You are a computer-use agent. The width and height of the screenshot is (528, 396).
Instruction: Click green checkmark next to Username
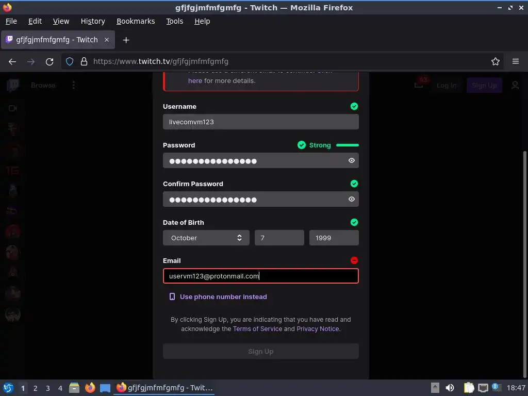[x=354, y=106]
